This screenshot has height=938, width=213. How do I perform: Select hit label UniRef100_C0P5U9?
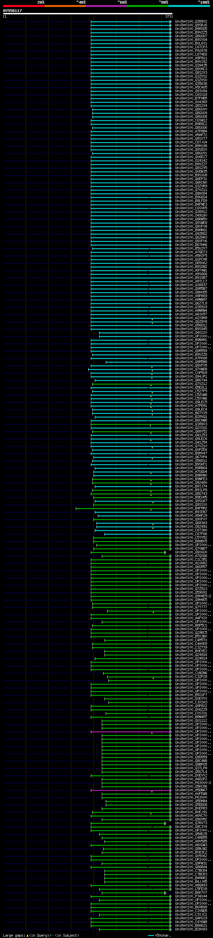191,373
